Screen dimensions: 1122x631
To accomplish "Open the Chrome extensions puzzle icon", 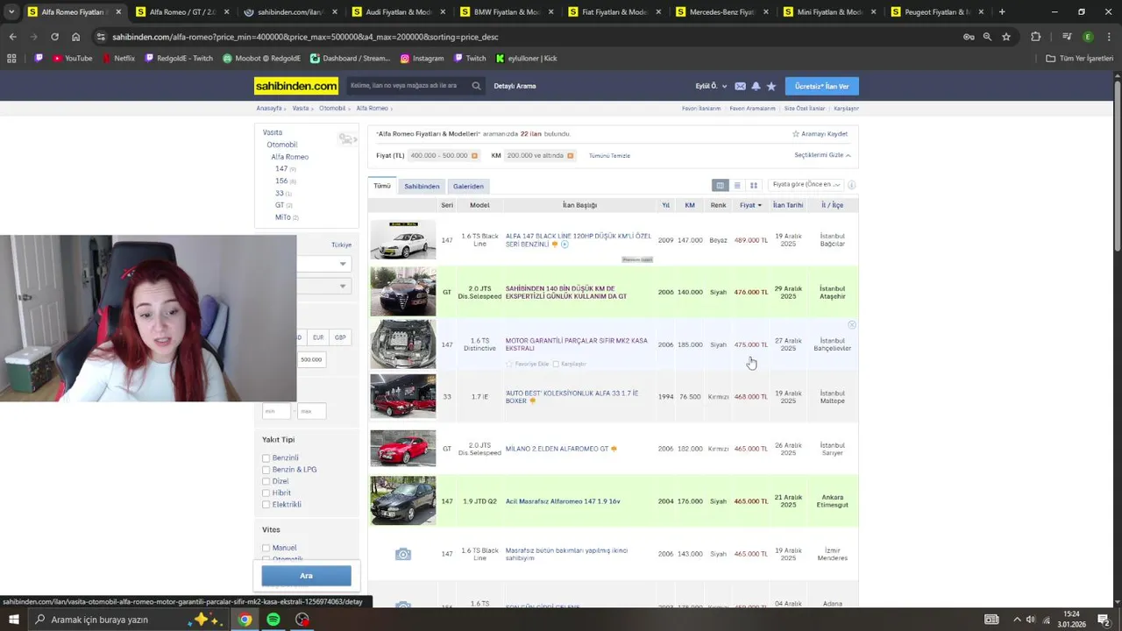I will point(1036,37).
